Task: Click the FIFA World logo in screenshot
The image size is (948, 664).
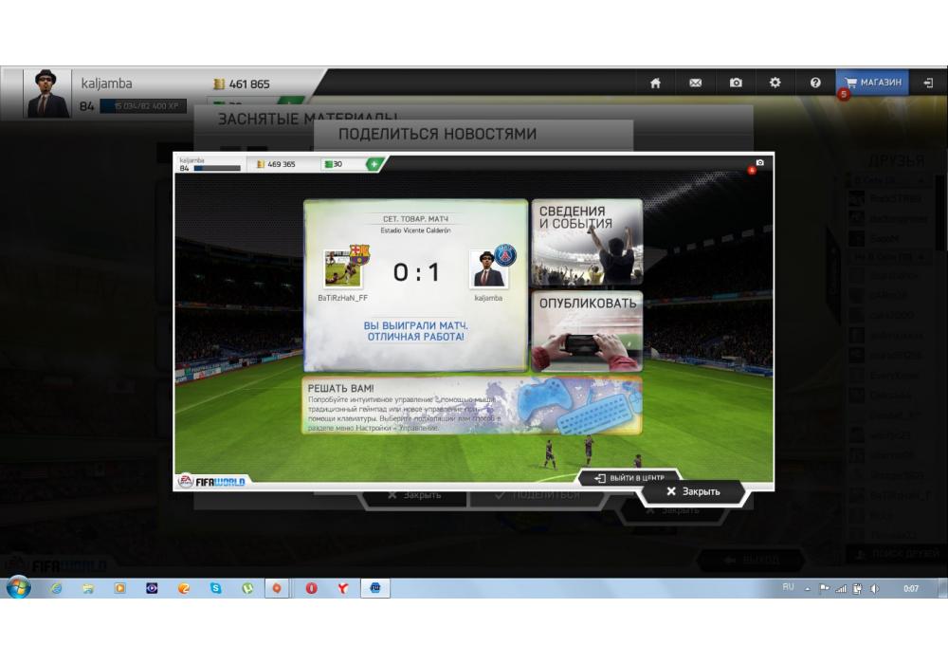Action: pyautogui.click(x=211, y=481)
